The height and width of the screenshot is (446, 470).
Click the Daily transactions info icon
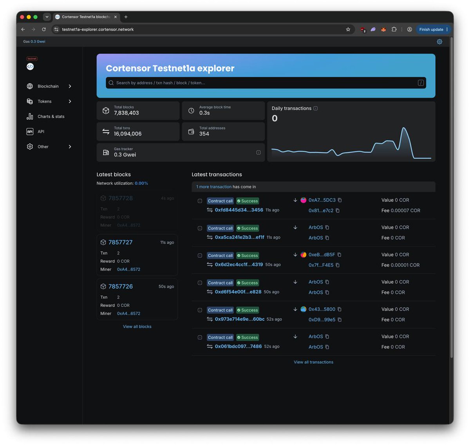316,109
